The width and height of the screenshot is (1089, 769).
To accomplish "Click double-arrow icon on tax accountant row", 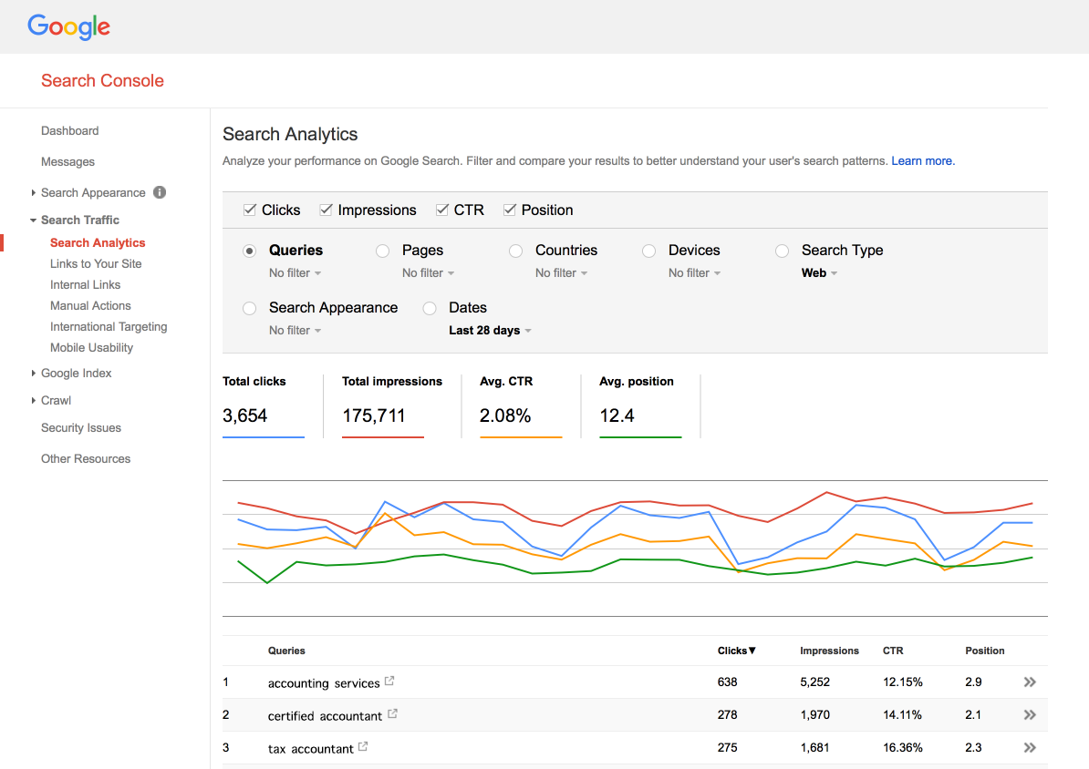I will click(1030, 747).
